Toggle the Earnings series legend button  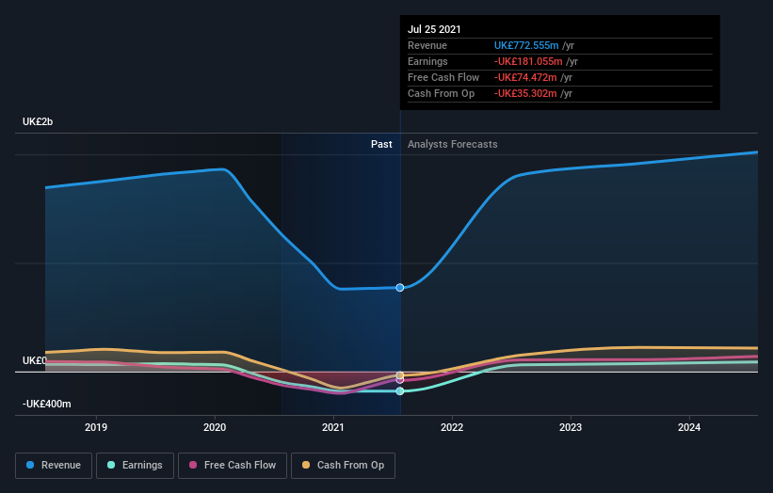135,466
